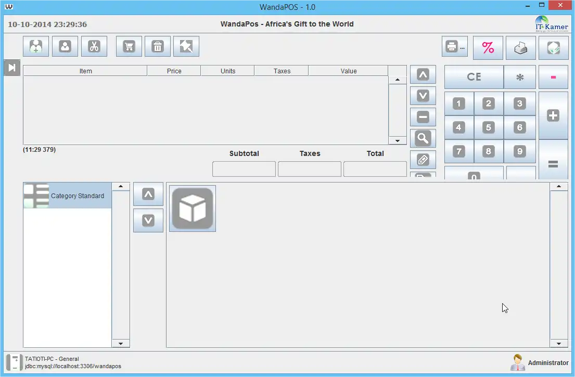The image size is (575, 377).
Task: Click the Administrator user label
Action: [548, 363]
